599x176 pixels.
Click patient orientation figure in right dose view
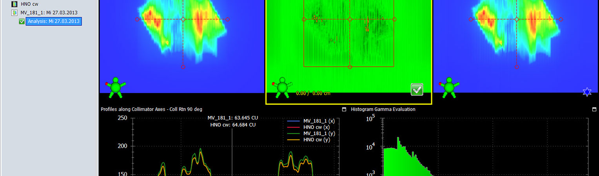[x=449, y=87]
